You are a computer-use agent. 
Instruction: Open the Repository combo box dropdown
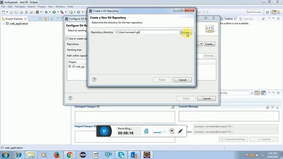(201, 44)
